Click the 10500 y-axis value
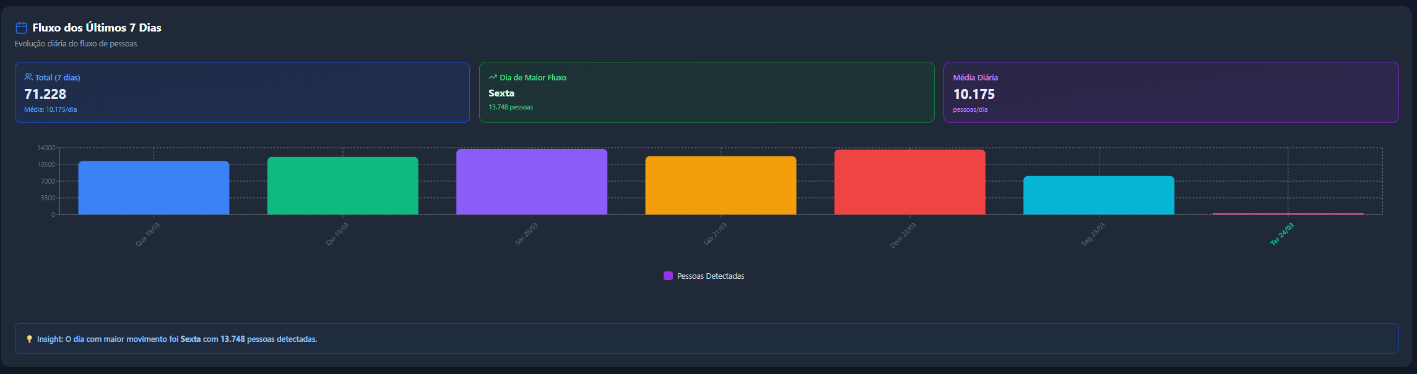The height and width of the screenshot is (374, 1417). click(x=46, y=164)
